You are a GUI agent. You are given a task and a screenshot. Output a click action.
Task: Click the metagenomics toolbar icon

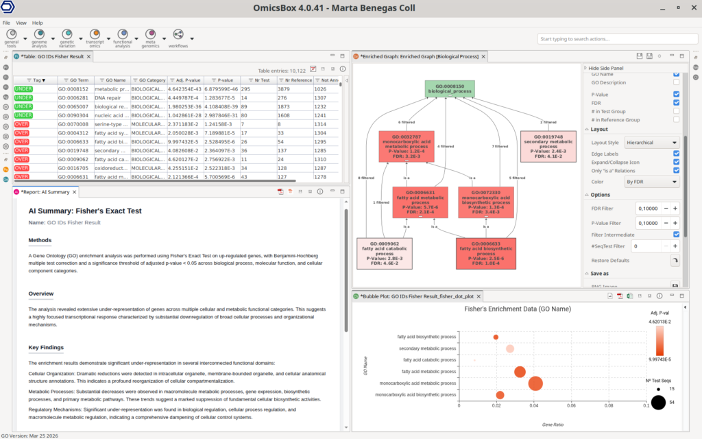click(150, 34)
